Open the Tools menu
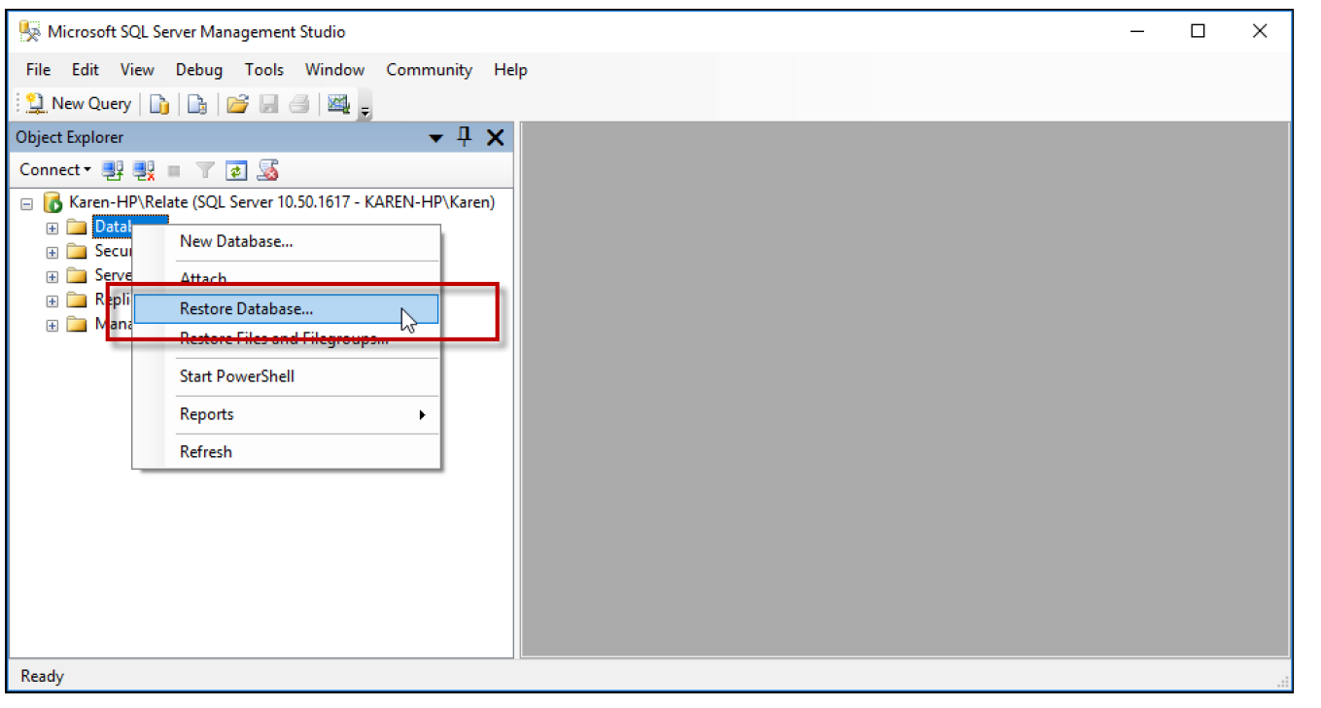1321x708 pixels. (264, 70)
